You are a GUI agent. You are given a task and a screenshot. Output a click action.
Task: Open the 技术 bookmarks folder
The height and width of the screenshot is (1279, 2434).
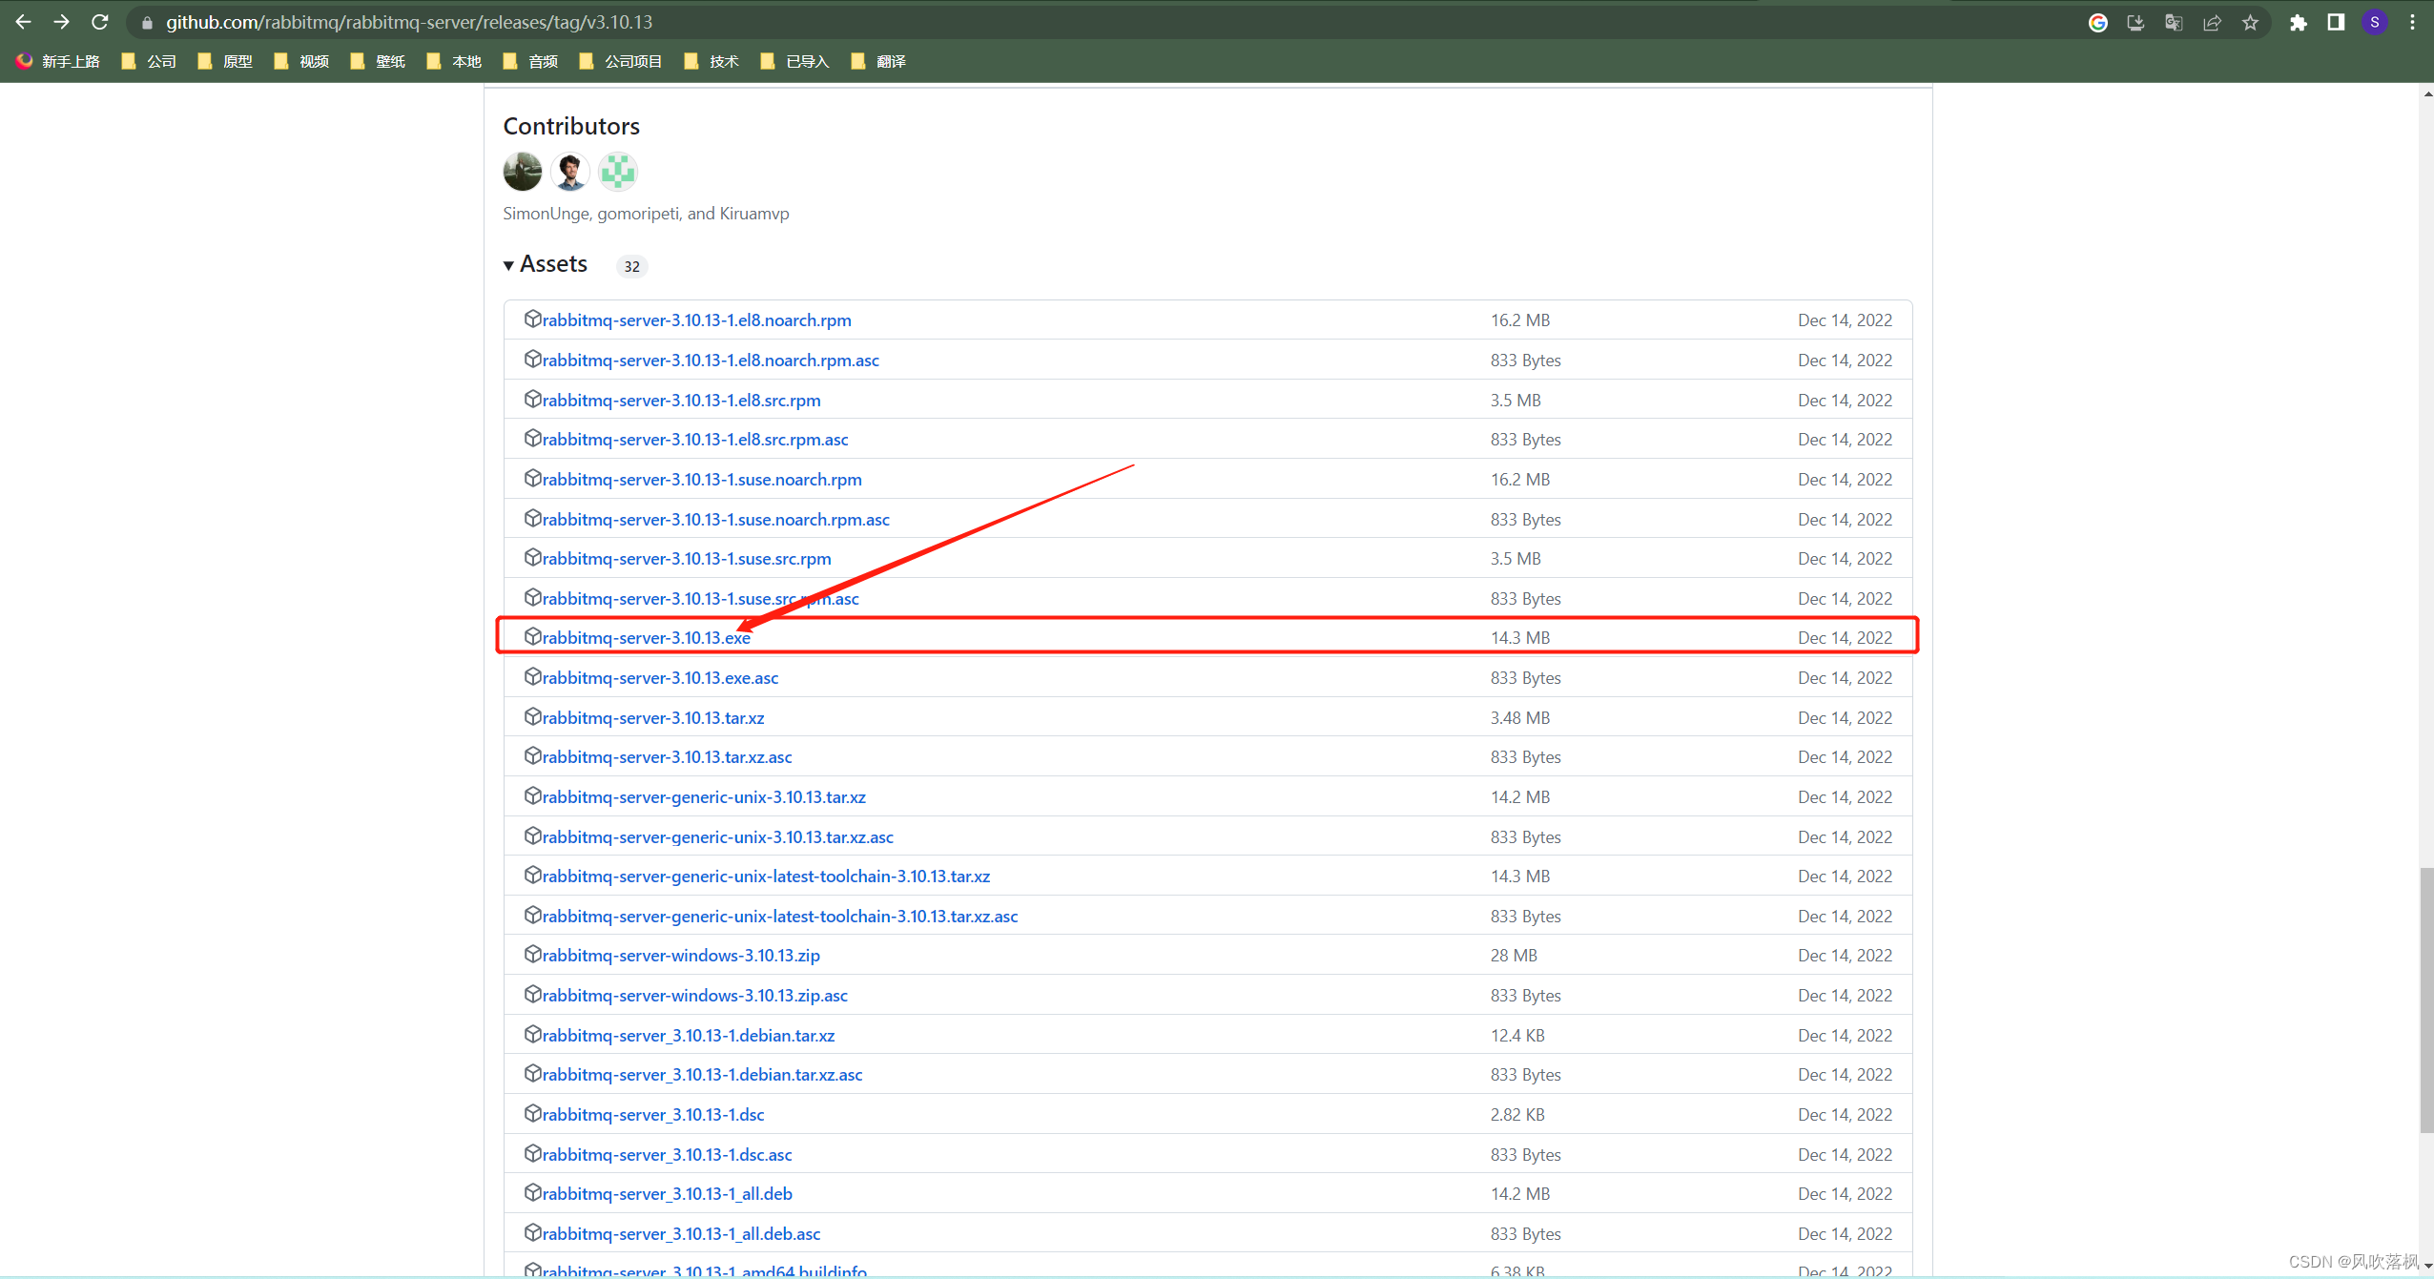(x=712, y=61)
